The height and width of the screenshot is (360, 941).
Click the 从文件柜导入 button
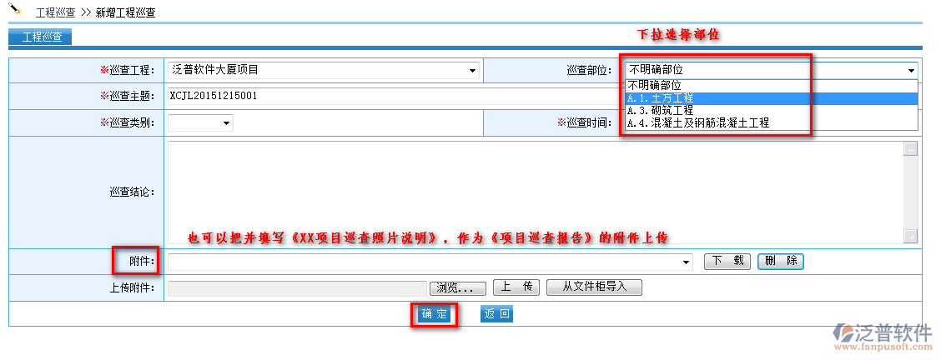[x=594, y=287]
